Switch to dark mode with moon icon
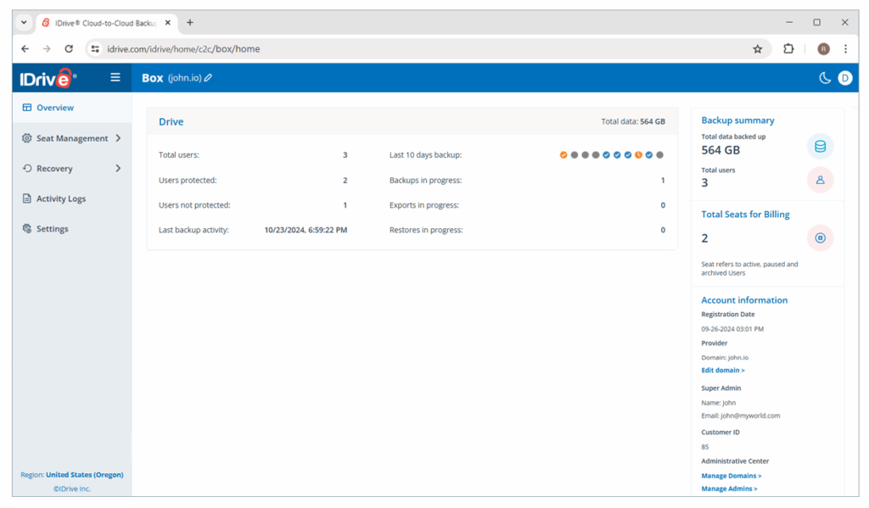 tap(825, 78)
